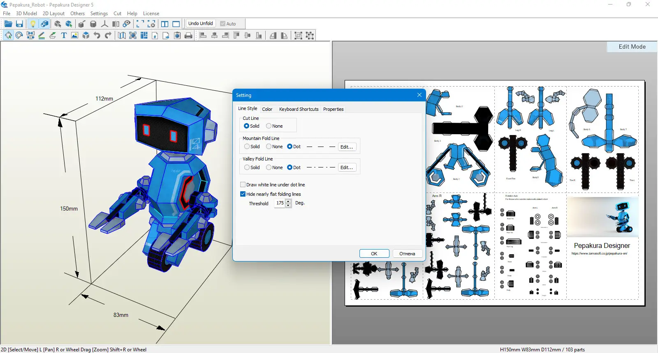Toggle the Auto checkbox in the toolbar
Image resolution: width=658 pixels, height=353 pixels.
(228, 24)
